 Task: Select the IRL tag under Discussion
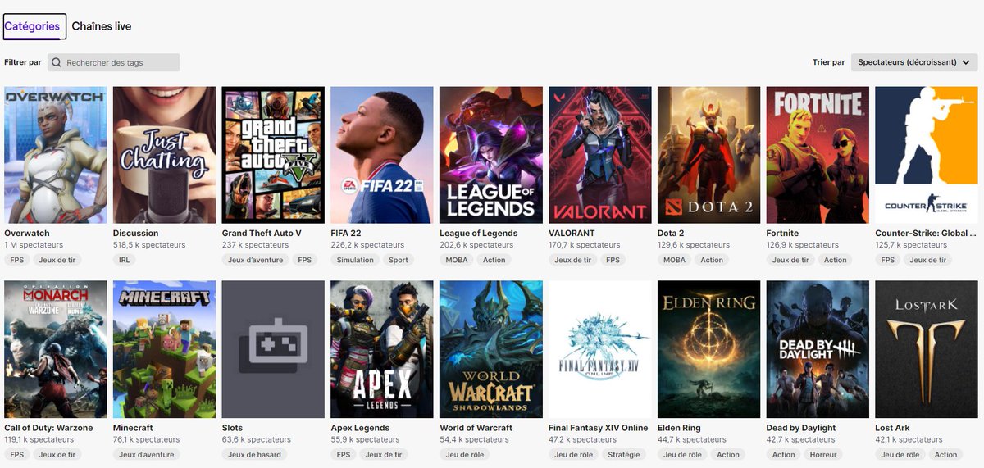pos(125,260)
